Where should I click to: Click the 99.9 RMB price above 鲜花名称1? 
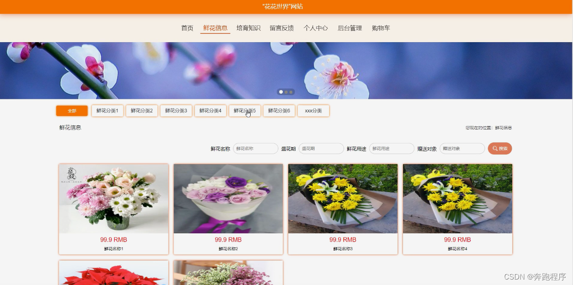114,240
